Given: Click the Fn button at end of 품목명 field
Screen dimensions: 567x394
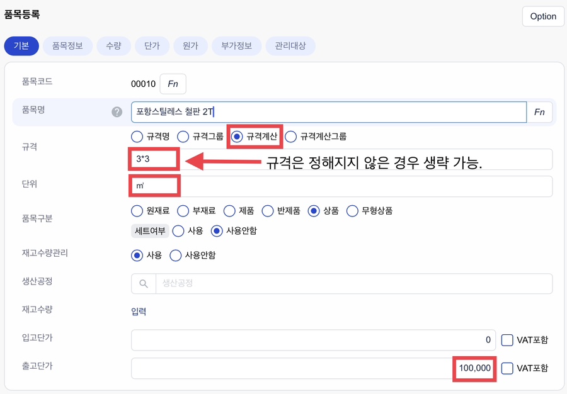Looking at the screenshot, I should point(539,112).
